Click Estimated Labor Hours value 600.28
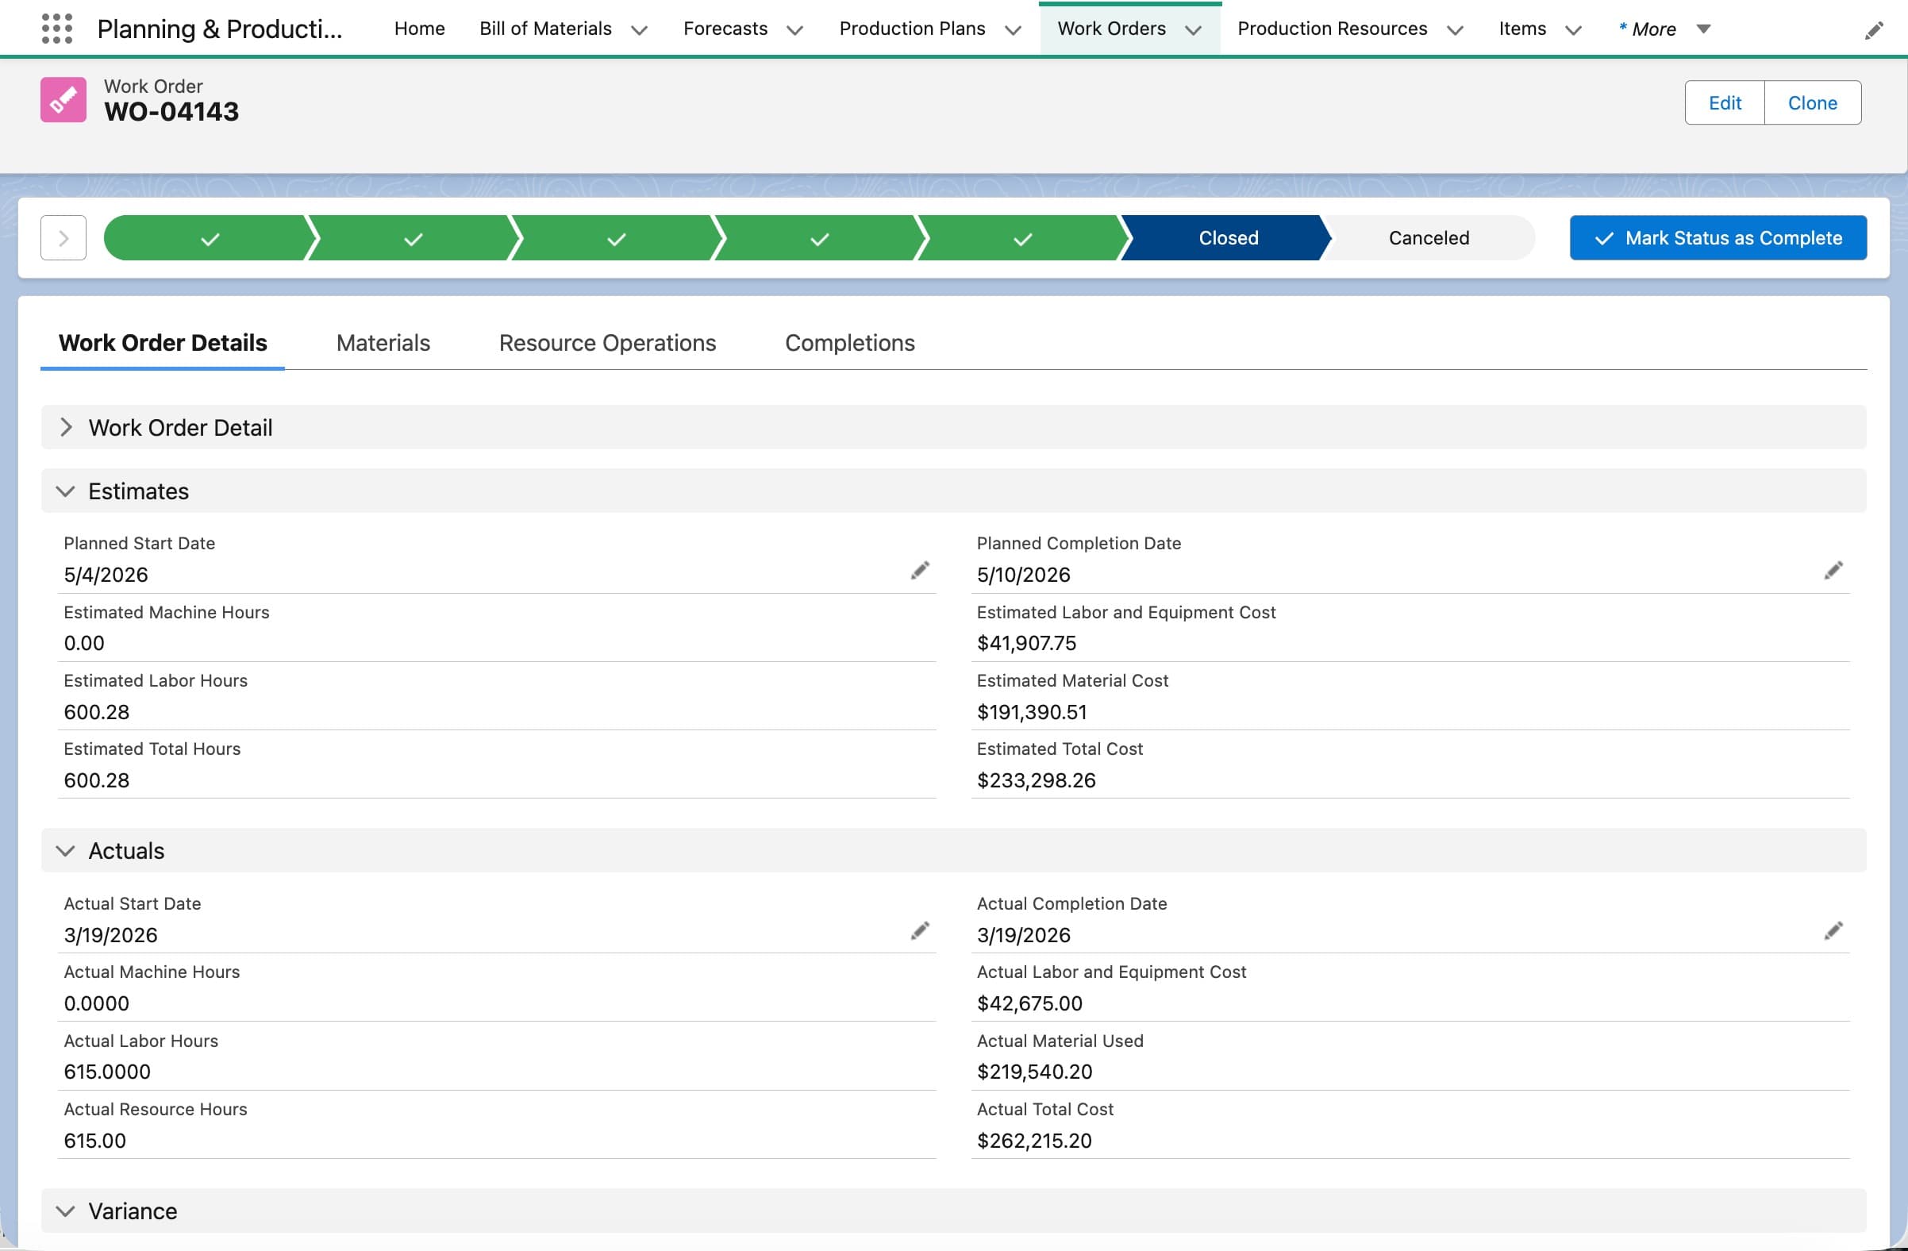 pyautogui.click(x=96, y=712)
